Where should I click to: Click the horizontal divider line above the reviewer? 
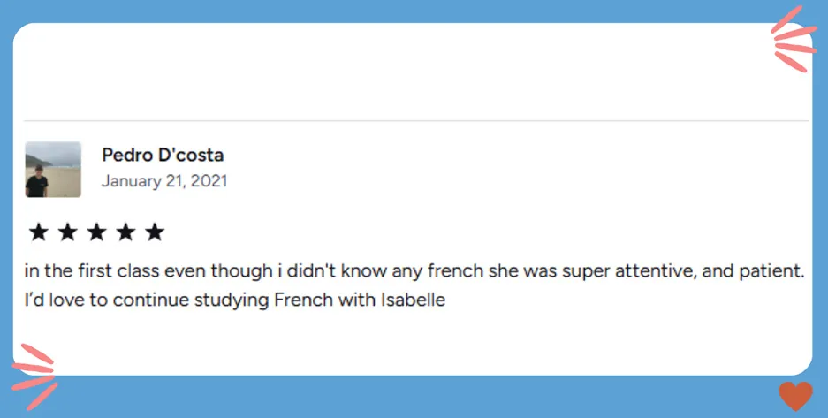[415, 120]
